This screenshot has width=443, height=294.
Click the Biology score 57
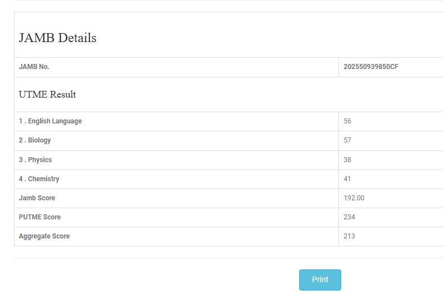click(347, 140)
